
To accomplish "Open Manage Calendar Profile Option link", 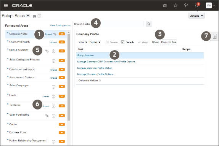I will (x=95, y=68).
